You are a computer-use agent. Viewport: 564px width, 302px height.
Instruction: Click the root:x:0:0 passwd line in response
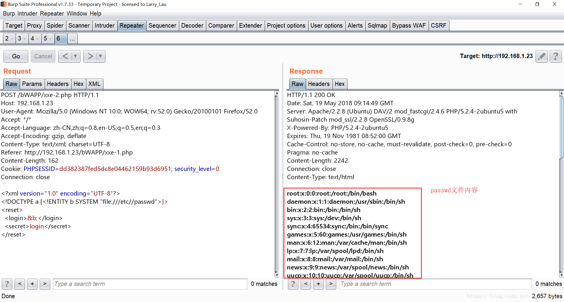pyautogui.click(x=332, y=194)
